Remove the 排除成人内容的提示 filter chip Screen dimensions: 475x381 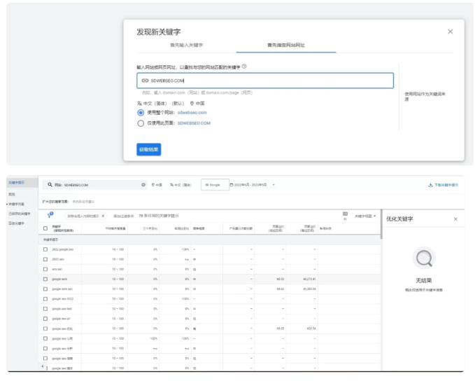click(103, 216)
